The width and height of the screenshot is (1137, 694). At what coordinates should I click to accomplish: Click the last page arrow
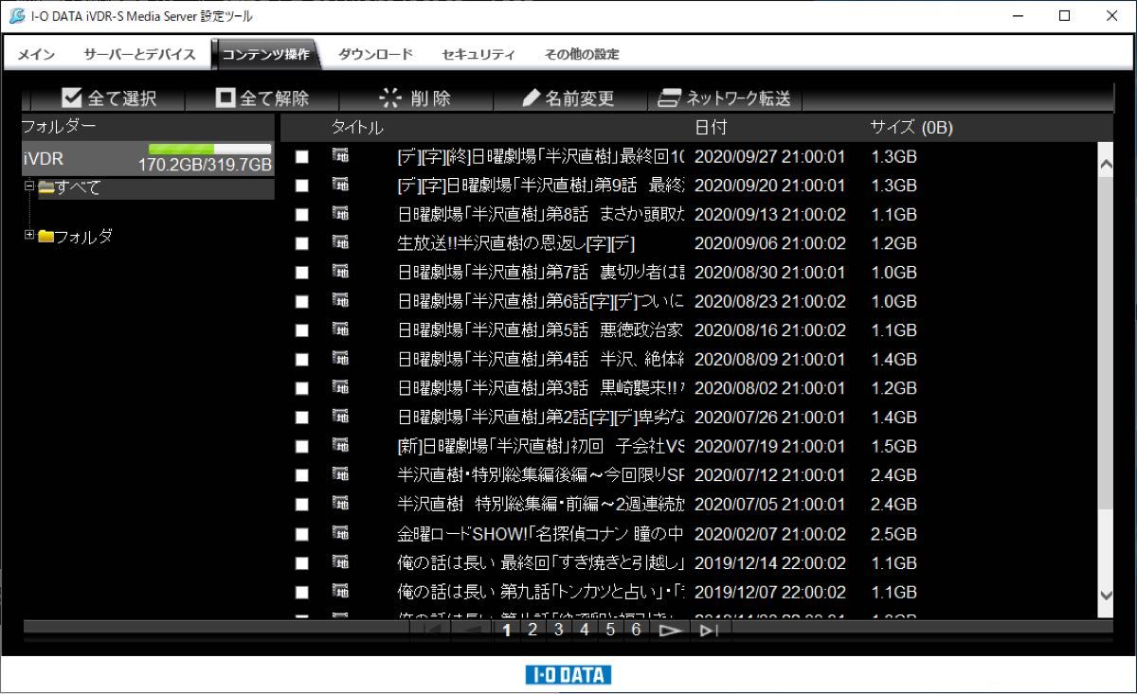click(x=710, y=631)
